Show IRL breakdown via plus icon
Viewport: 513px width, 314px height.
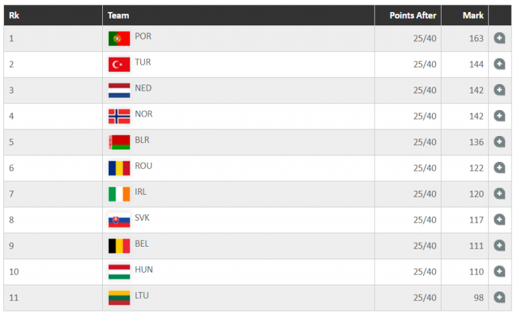[x=499, y=193]
